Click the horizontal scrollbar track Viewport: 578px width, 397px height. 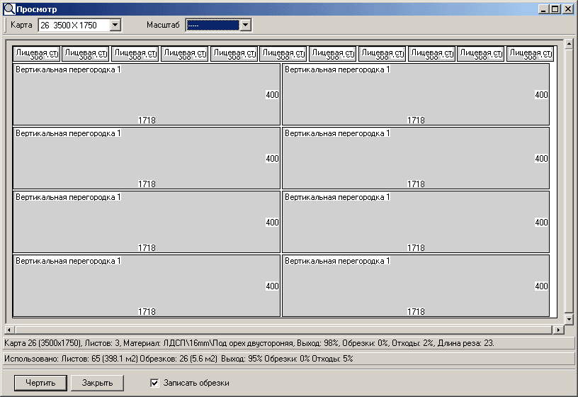click(284, 330)
